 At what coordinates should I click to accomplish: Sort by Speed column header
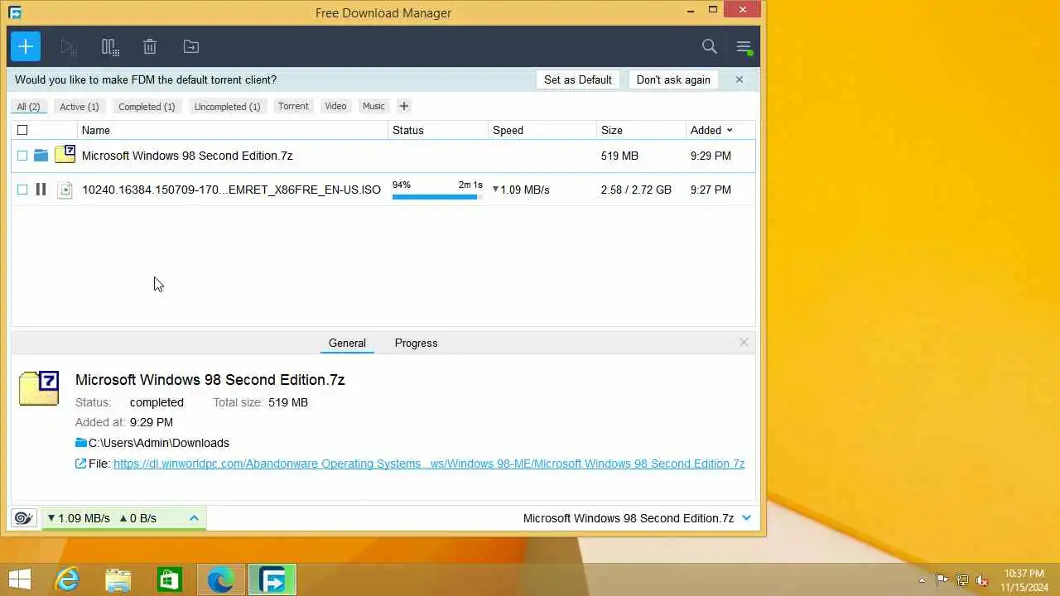click(x=508, y=130)
